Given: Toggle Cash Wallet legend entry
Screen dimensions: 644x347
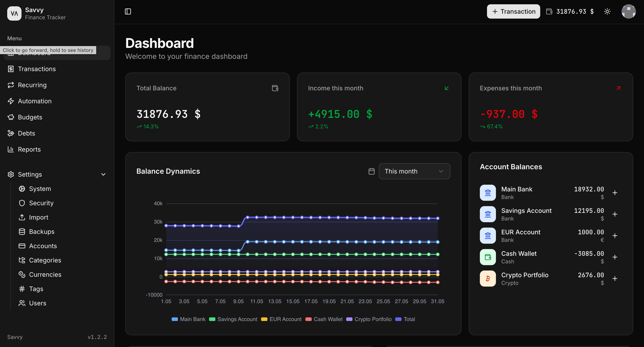Looking at the screenshot, I should coord(324,319).
